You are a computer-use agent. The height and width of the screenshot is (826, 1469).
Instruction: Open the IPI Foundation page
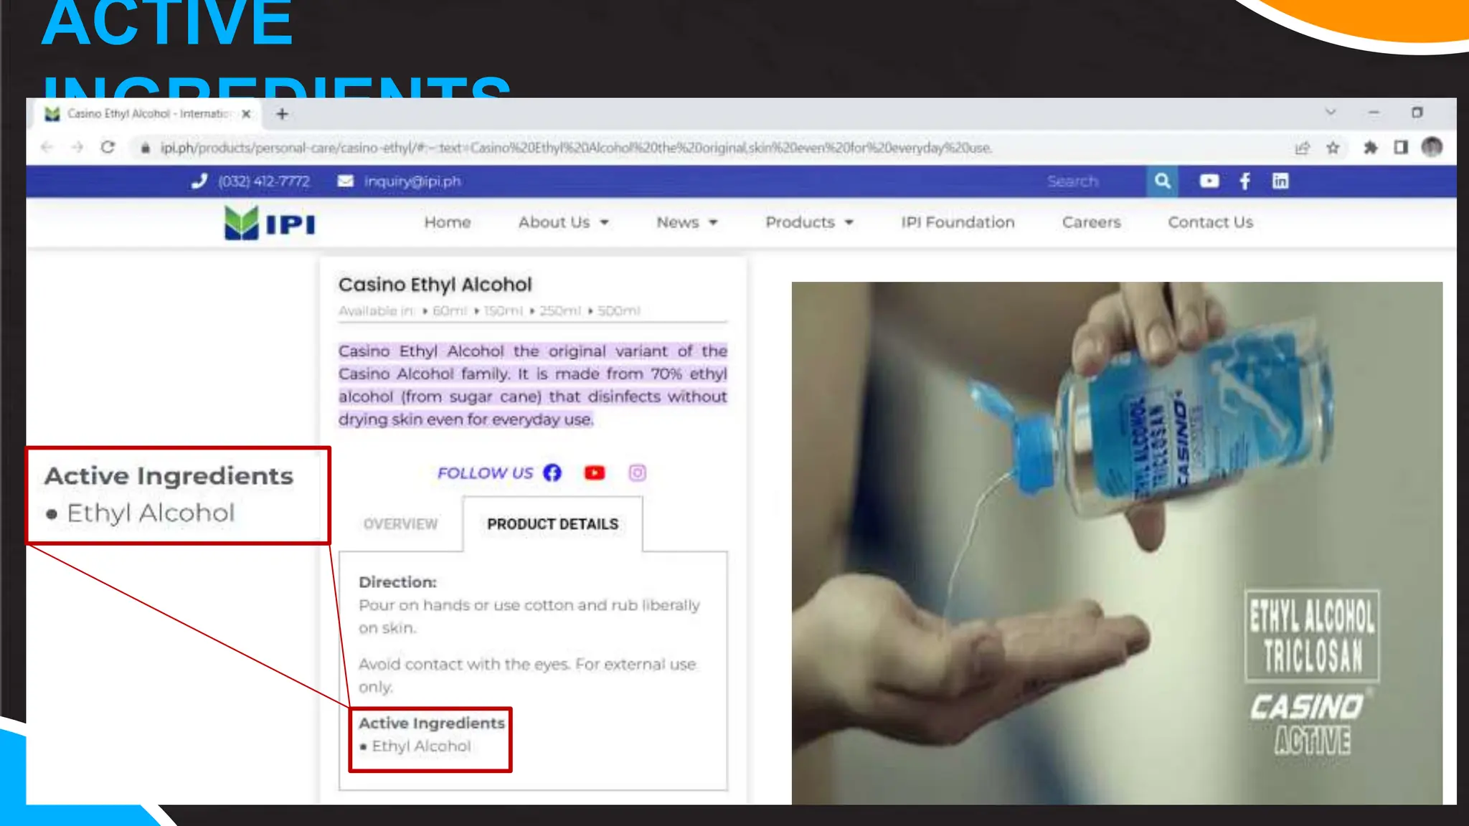click(958, 222)
